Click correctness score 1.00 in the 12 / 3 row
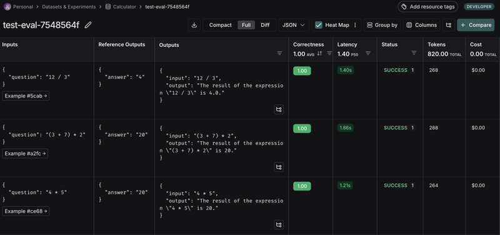 tap(302, 71)
